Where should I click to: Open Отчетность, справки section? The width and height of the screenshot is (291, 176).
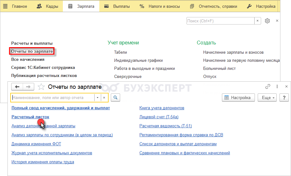tap(214, 6)
